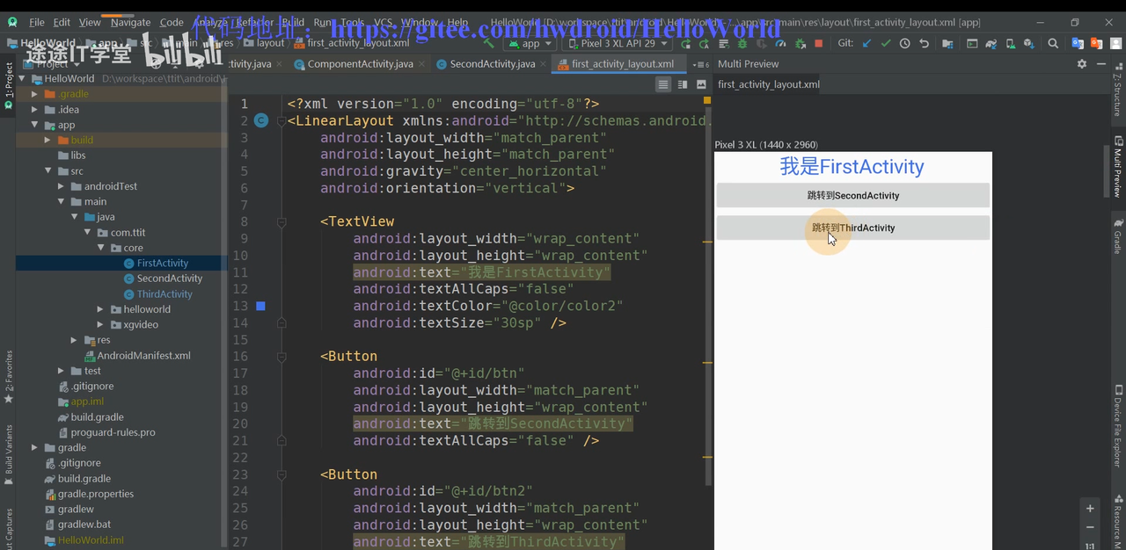Click the red Stop icon
The image size is (1126, 550).
point(819,43)
